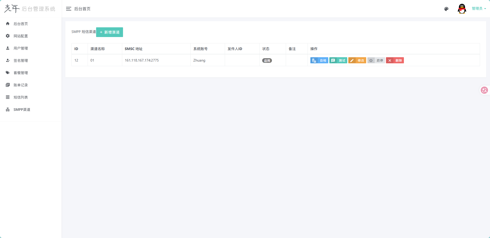Click the 启用 status badge
This screenshot has height=238, width=490.
click(x=267, y=61)
